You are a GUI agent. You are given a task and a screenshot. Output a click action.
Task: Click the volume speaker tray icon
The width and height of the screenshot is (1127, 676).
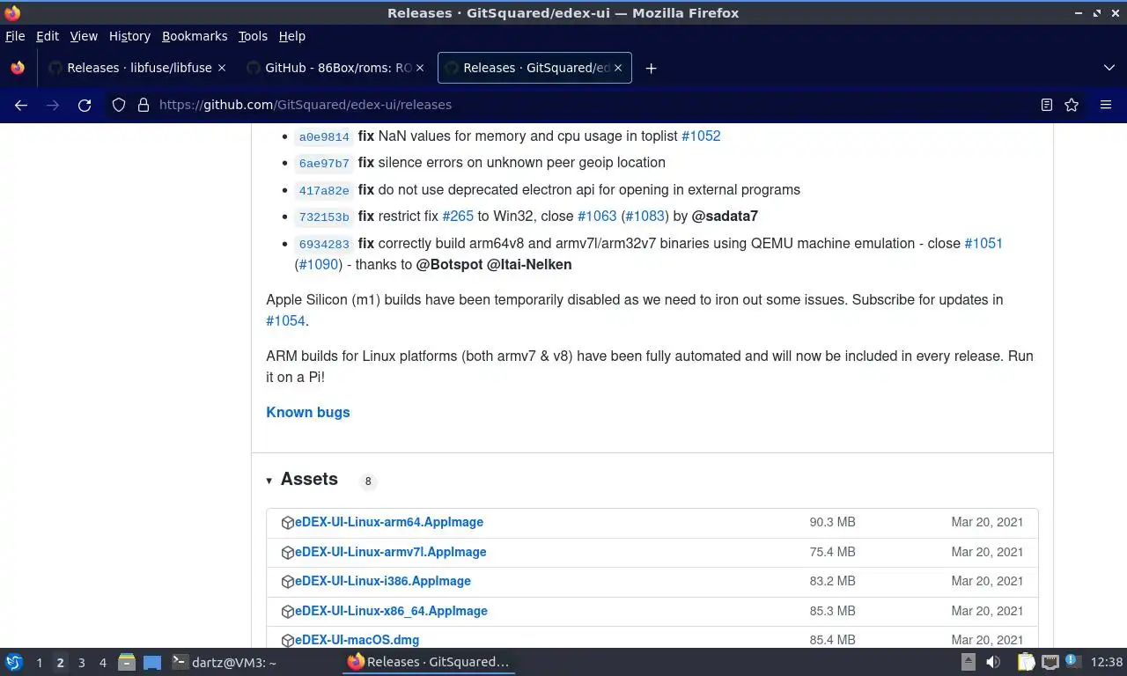(993, 663)
